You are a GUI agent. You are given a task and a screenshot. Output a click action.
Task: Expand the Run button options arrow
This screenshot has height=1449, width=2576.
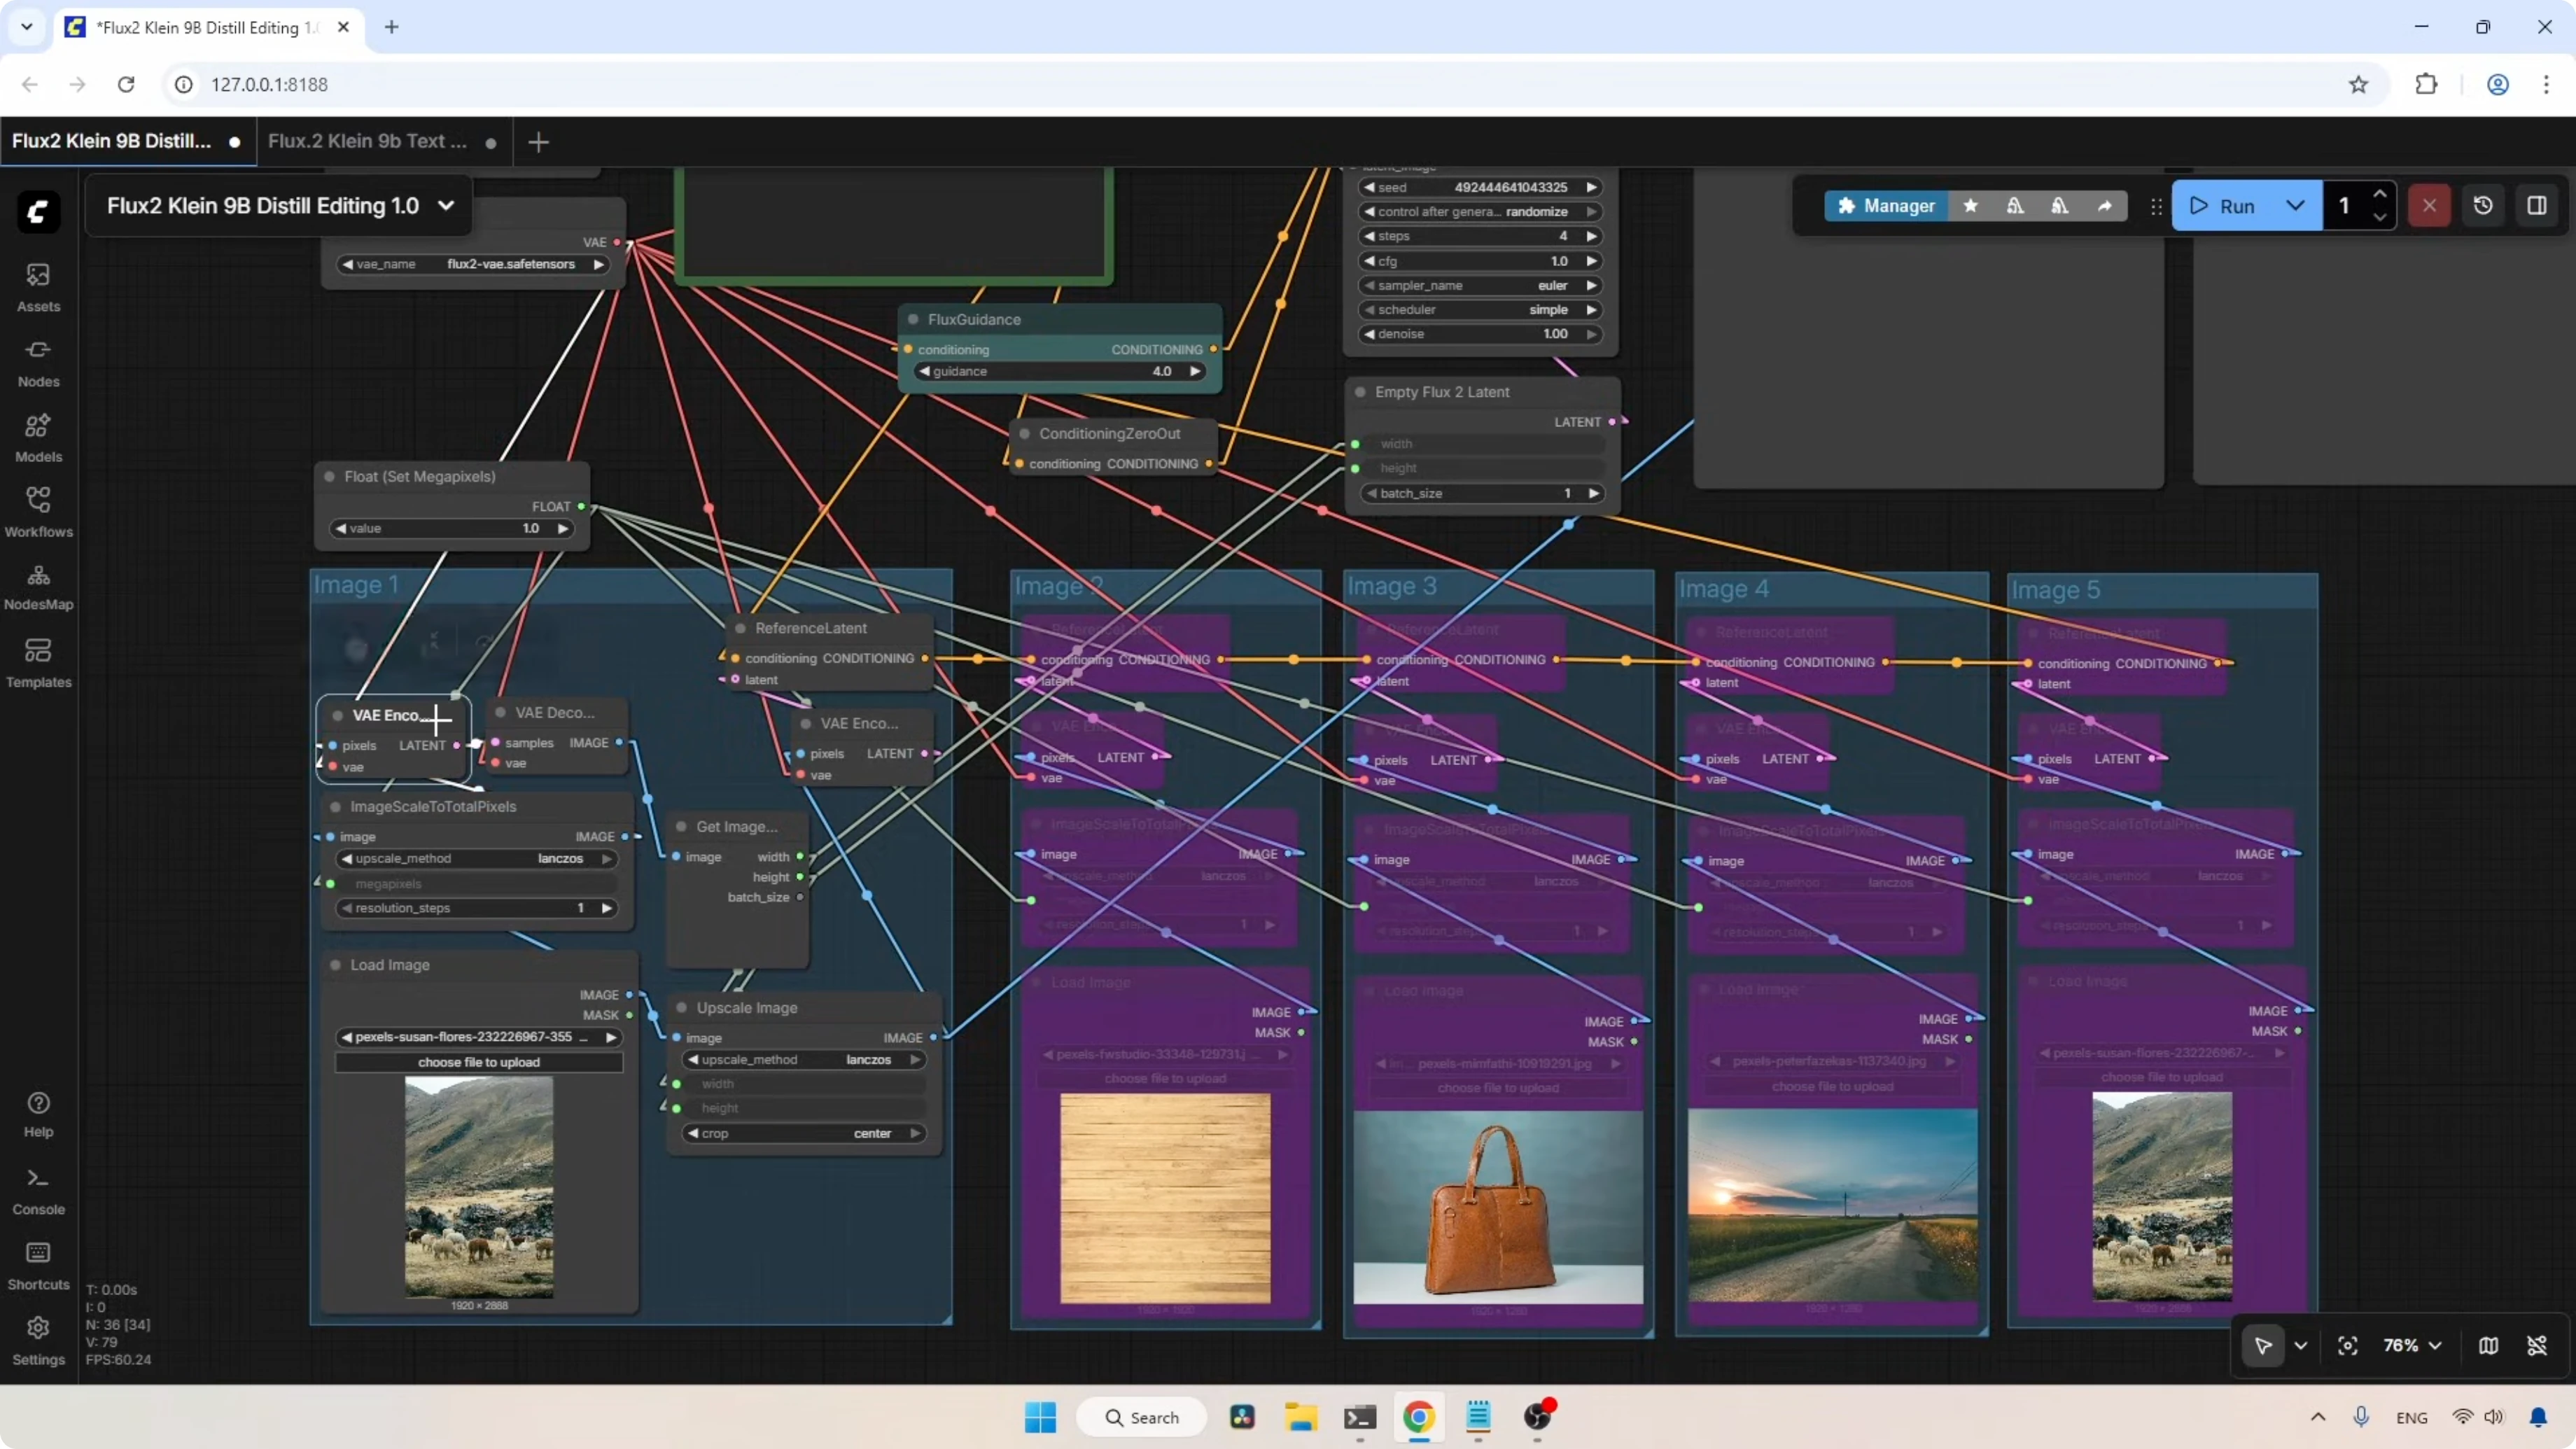[2295, 205]
